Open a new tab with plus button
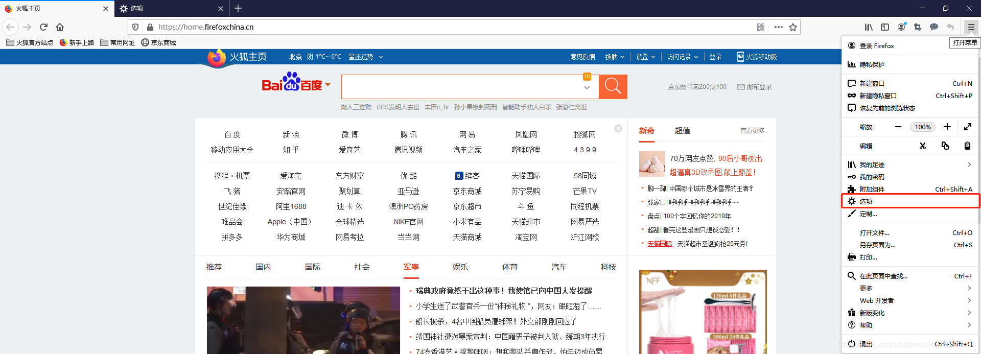 coord(238,8)
